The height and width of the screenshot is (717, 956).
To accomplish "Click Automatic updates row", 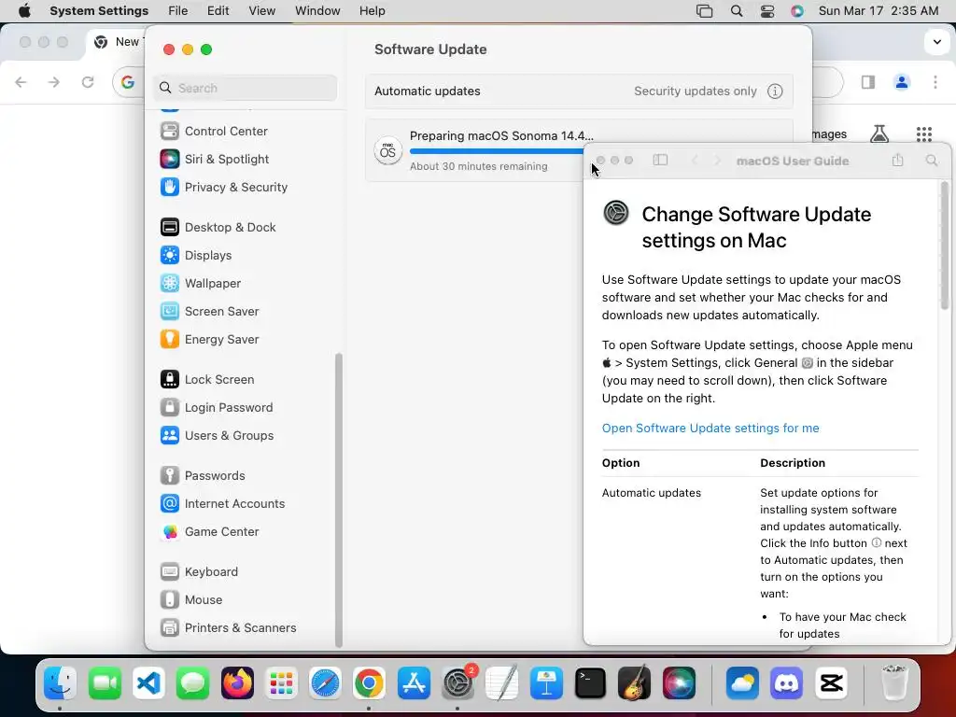I will click(579, 91).
